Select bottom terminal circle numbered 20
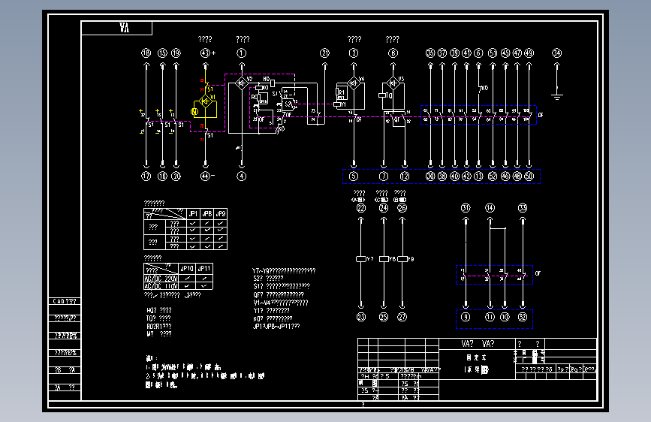The height and width of the screenshot is (422, 651). (176, 176)
